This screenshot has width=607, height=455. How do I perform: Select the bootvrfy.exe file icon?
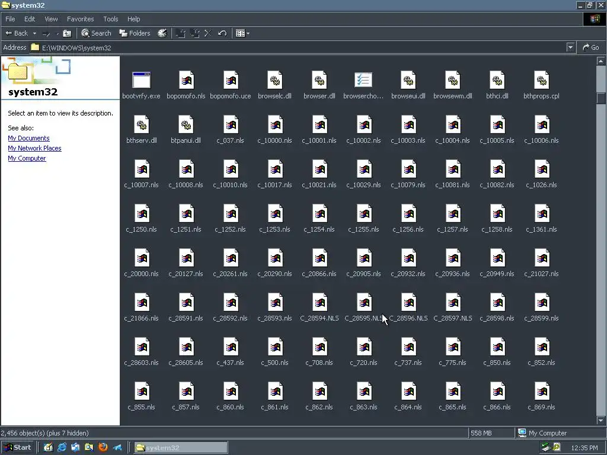point(141,81)
